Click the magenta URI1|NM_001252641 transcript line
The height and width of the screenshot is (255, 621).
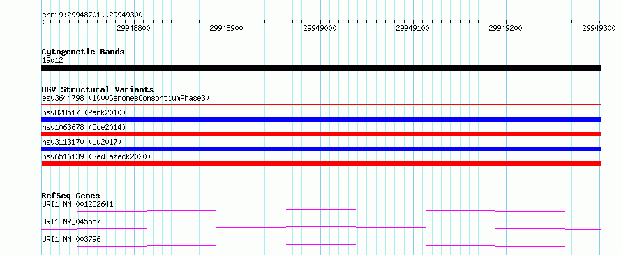(x=321, y=210)
